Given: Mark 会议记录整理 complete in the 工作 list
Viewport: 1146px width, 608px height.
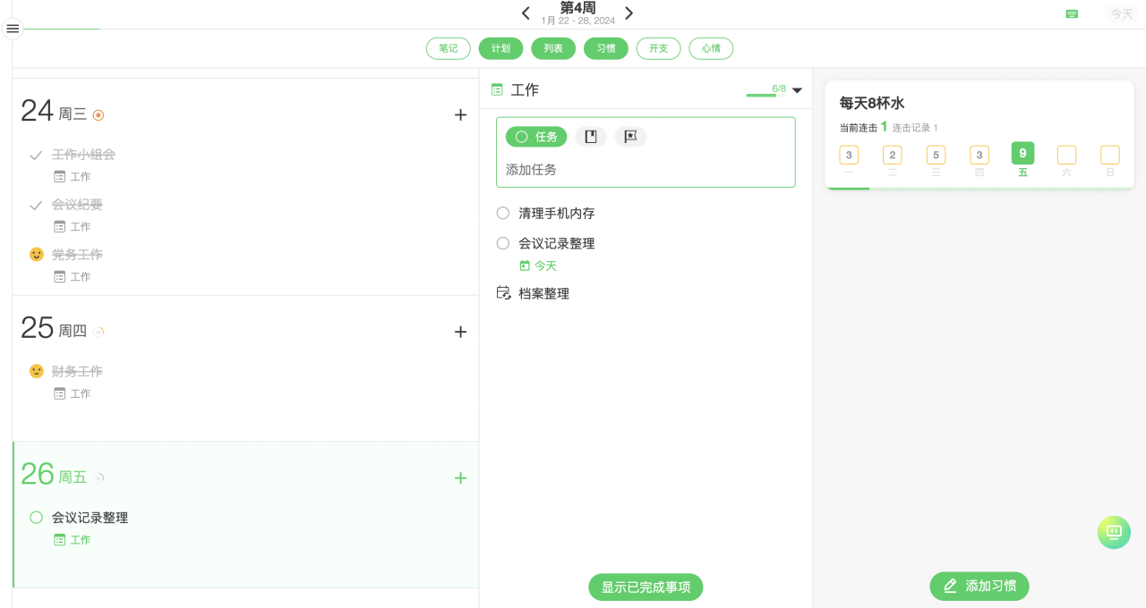Looking at the screenshot, I should 503,243.
